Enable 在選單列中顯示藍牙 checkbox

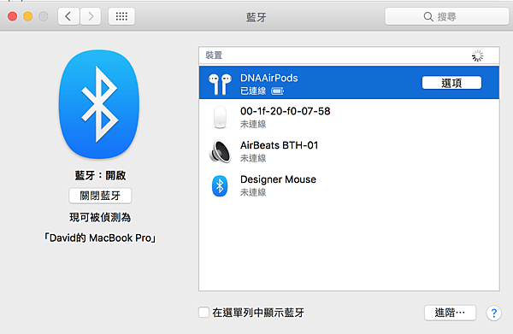pyautogui.click(x=203, y=312)
